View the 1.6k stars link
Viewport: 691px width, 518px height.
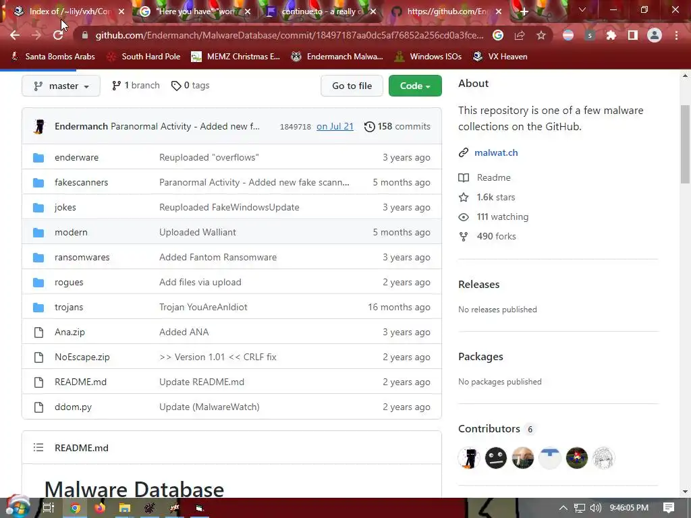487,197
